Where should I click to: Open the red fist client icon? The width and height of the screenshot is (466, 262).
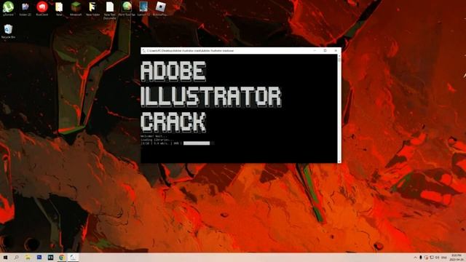42,8
